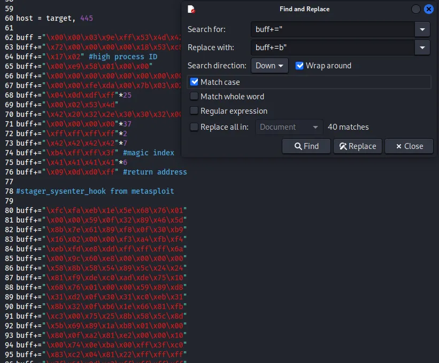Viewport: 439px width, 363px height.
Task: Click the string '\x00\x02\x53\x4d' on line 69
Action: (80, 105)
